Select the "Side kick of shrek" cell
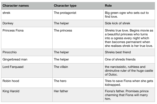This screenshot has height=104, width=157. pos(118,23)
